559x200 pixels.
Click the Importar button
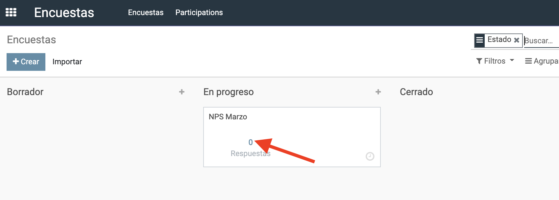(x=67, y=62)
